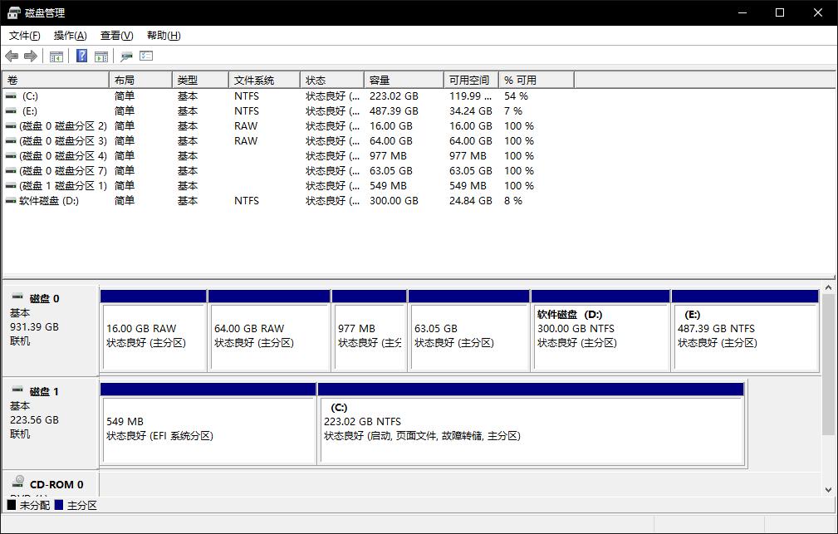Click the Forward arrow toolbar icon
Screen dimensions: 838x534
pos(31,56)
